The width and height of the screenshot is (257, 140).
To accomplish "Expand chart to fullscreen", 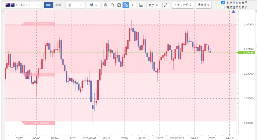I will (165, 5).
